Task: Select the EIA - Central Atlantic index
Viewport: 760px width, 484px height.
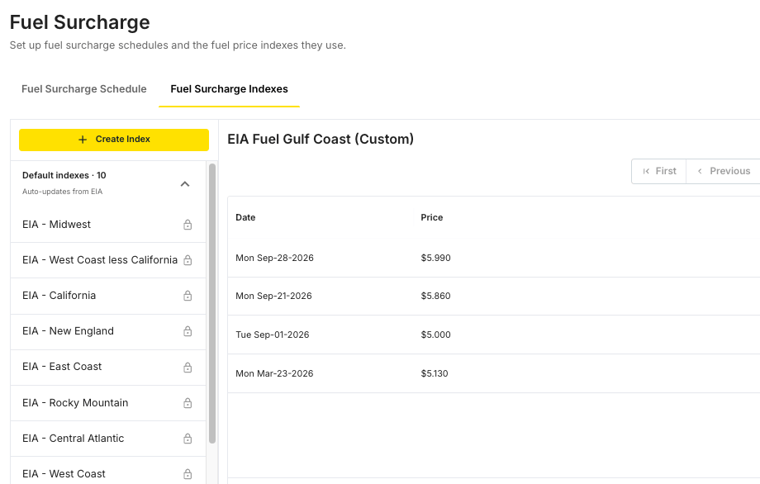Action: point(108,439)
